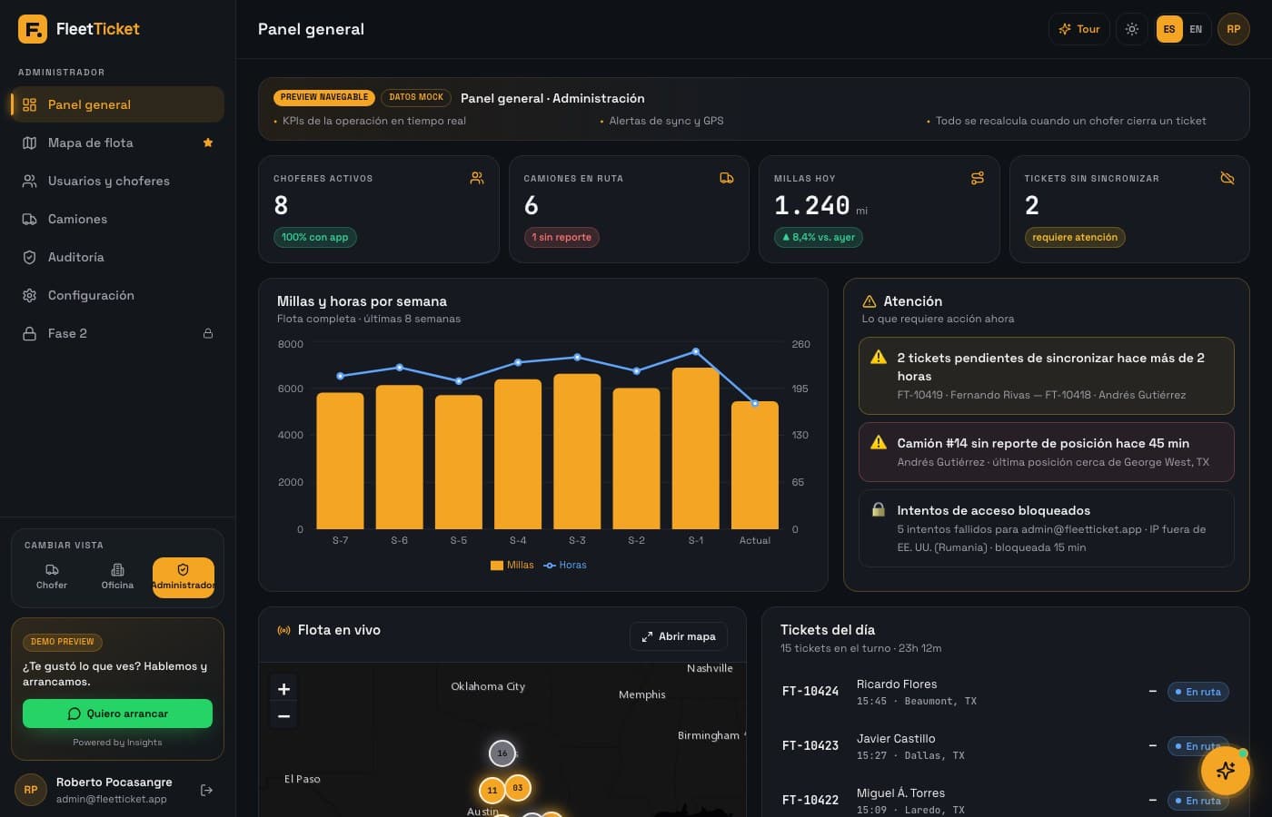Click the Flota en vivo broadcast icon

tap(283, 630)
